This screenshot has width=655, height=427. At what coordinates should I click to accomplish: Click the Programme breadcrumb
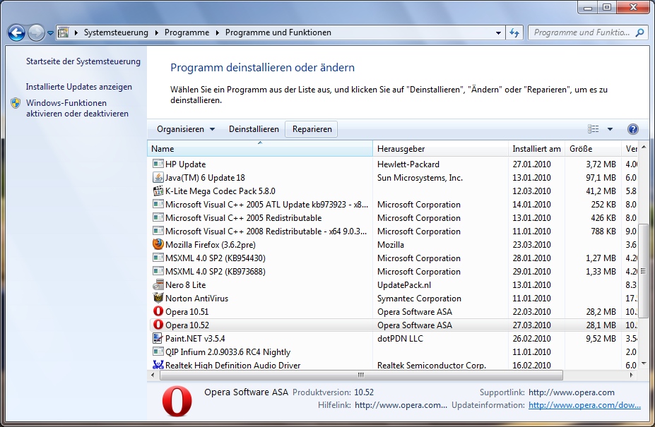tap(187, 32)
